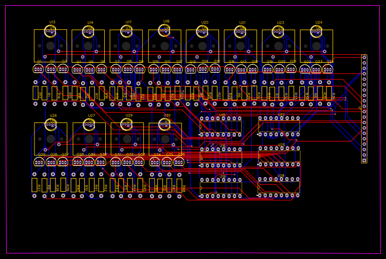Select transistor Q1 footprint
386x259 pixels.
click(x=38, y=69)
